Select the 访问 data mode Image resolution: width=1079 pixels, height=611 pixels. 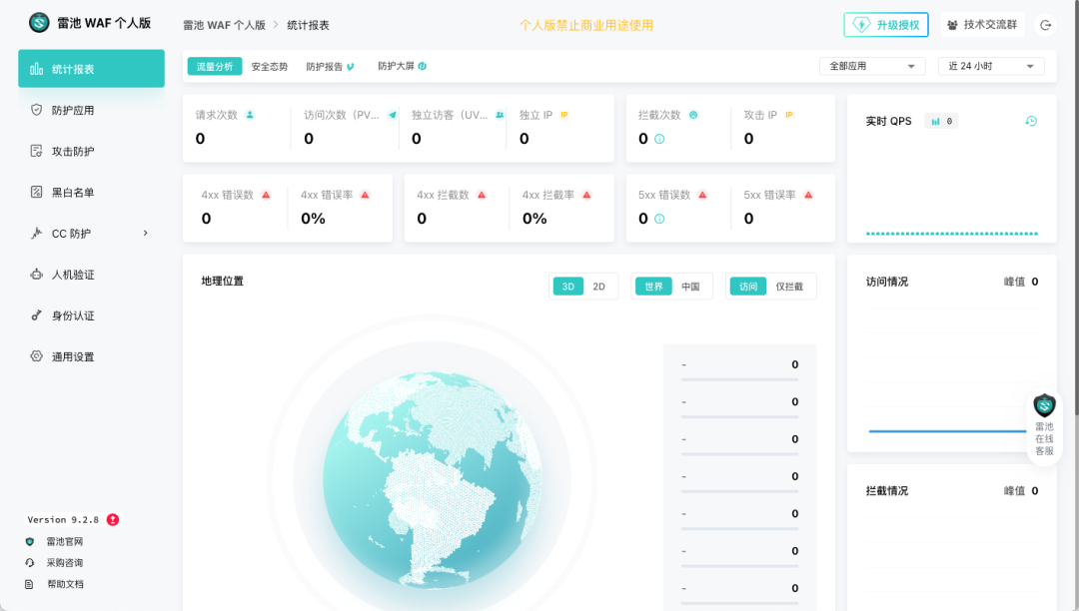(748, 287)
